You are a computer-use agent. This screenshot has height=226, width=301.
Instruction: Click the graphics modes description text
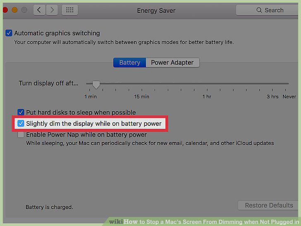pos(124,42)
